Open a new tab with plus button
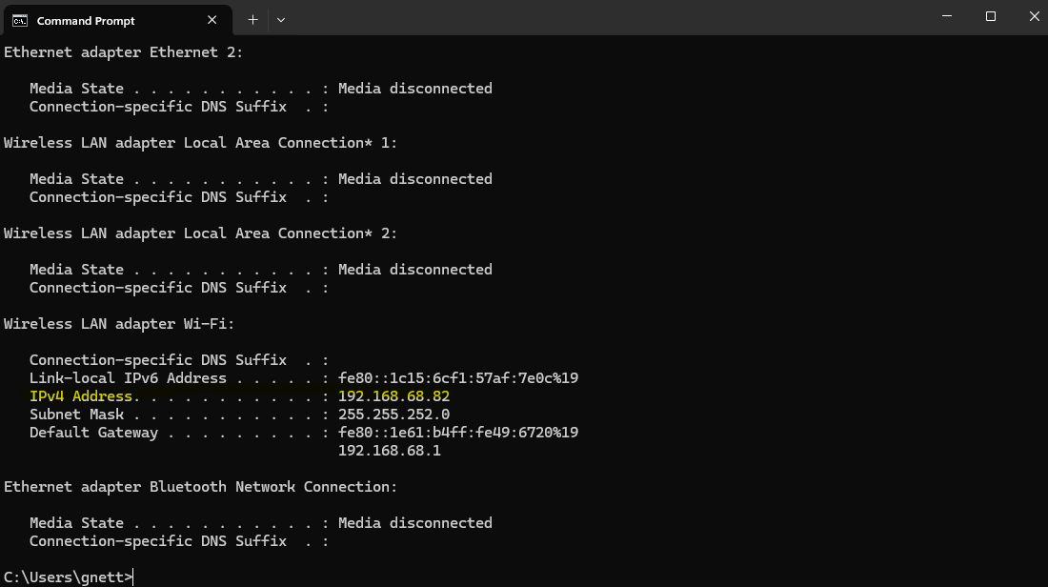Screen dimensions: 1048x587 point(252,20)
